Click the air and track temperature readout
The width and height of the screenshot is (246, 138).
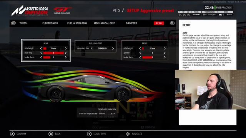(x=209, y=15)
